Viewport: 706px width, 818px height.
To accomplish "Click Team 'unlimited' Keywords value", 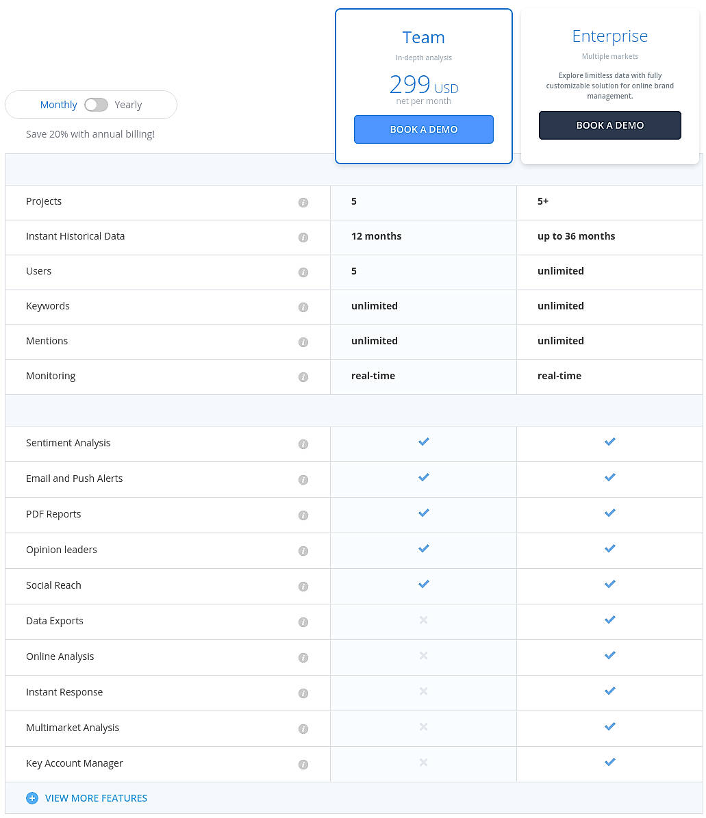I will click(374, 306).
